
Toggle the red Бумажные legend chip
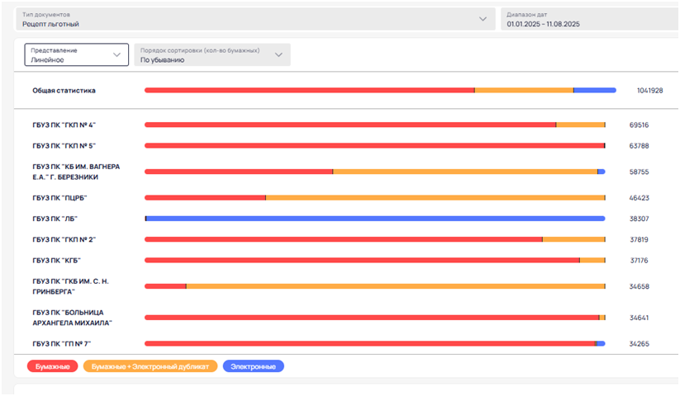pos(53,366)
